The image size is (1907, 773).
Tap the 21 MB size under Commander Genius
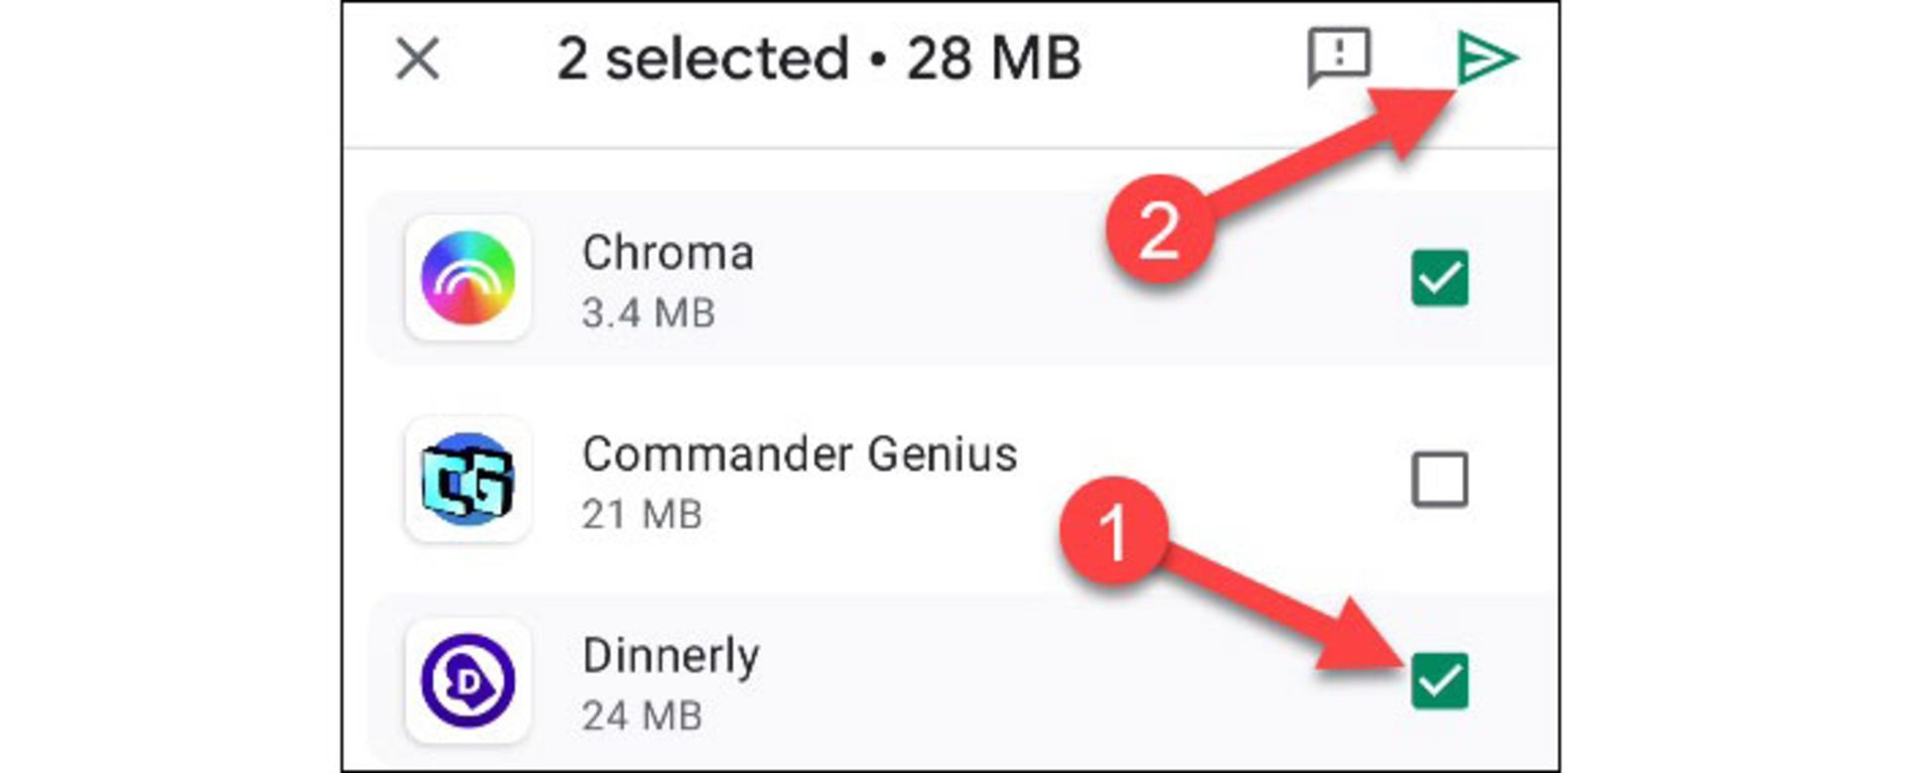[x=644, y=514]
